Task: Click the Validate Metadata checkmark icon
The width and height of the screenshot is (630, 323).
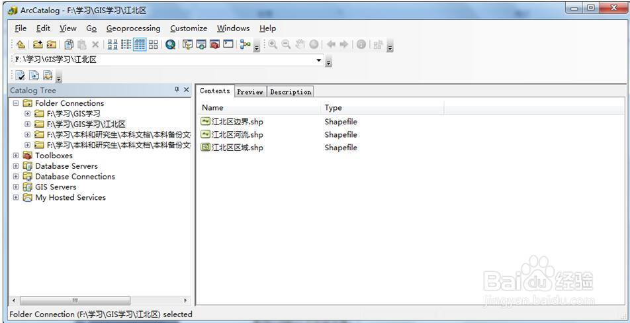Action: 21,75
